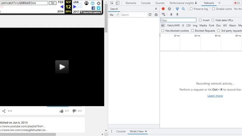Check 3rd-party requests checkbox

tap(219, 31)
